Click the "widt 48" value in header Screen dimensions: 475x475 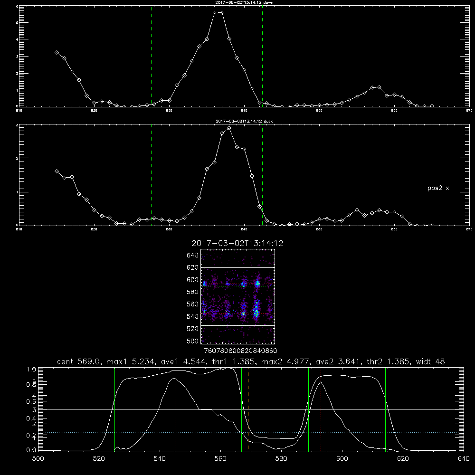tap(430, 361)
